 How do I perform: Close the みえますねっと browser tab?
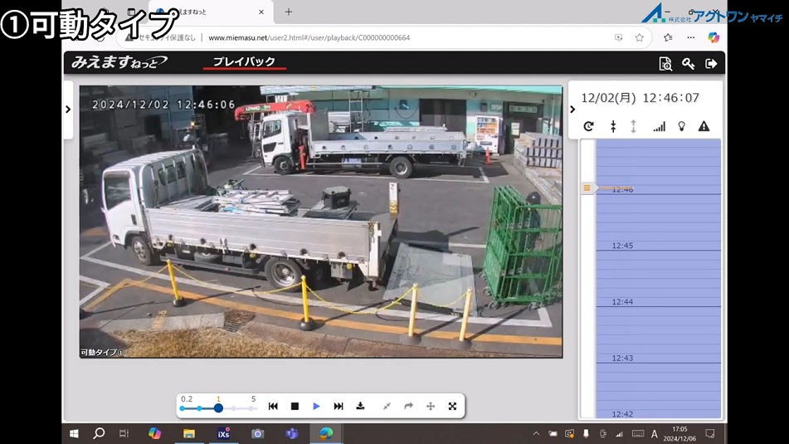(261, 12)
